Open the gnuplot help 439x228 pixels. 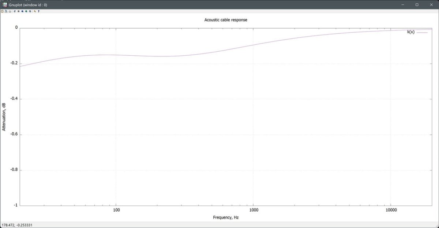tap(39, 11)
